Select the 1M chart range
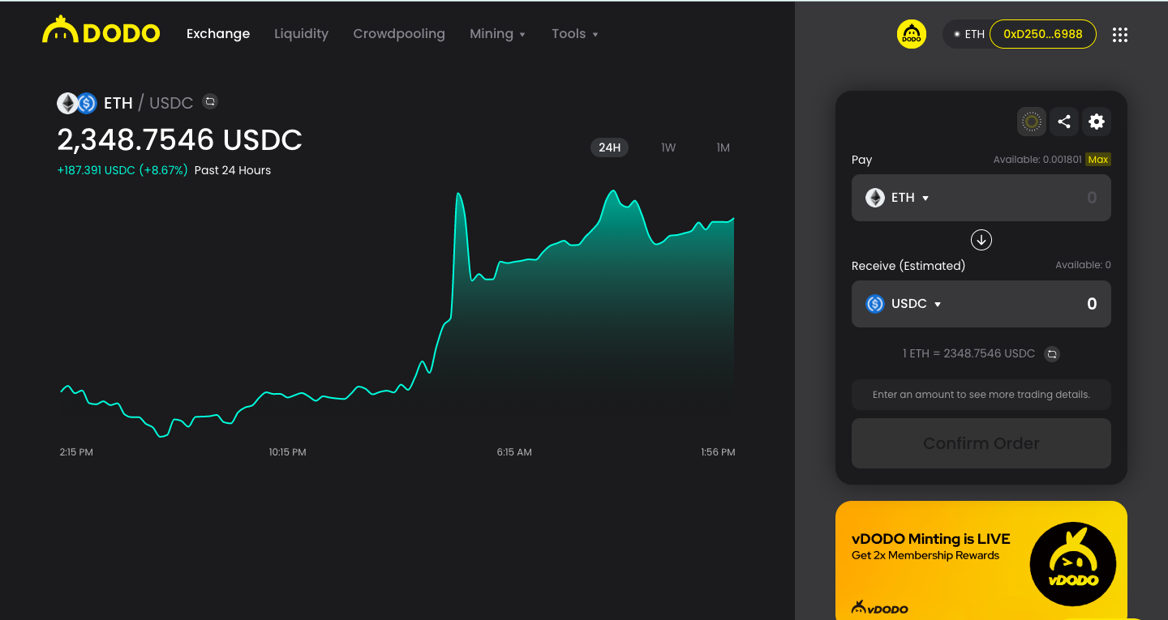The height and width of the screenshot is (620, 1168). (723, 148)
